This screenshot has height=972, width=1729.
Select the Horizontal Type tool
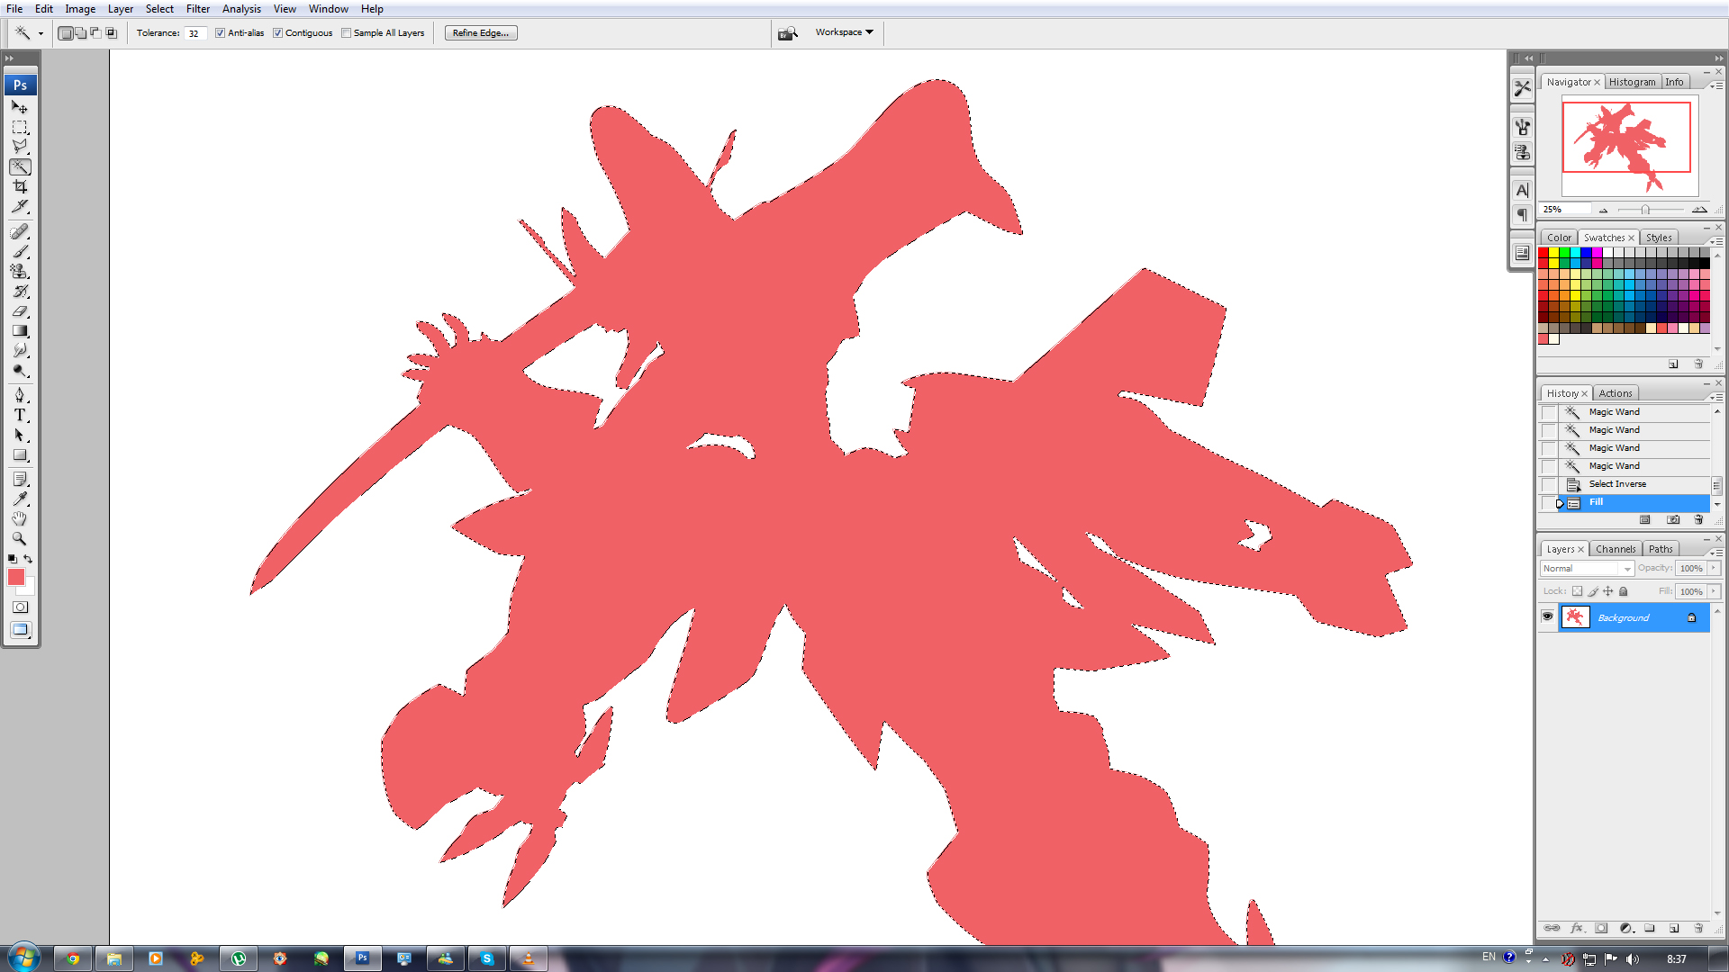point(20,415)
